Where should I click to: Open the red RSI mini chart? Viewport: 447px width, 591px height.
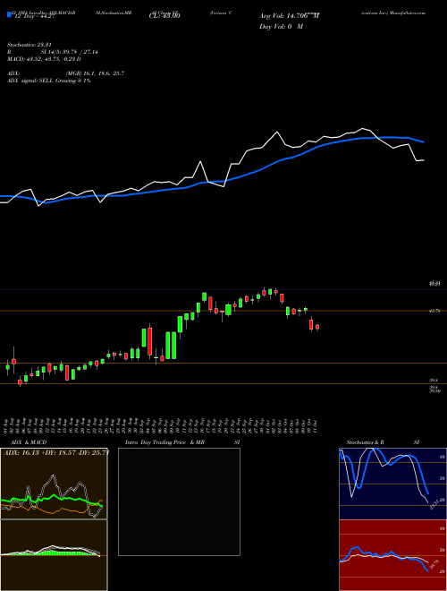392,555
